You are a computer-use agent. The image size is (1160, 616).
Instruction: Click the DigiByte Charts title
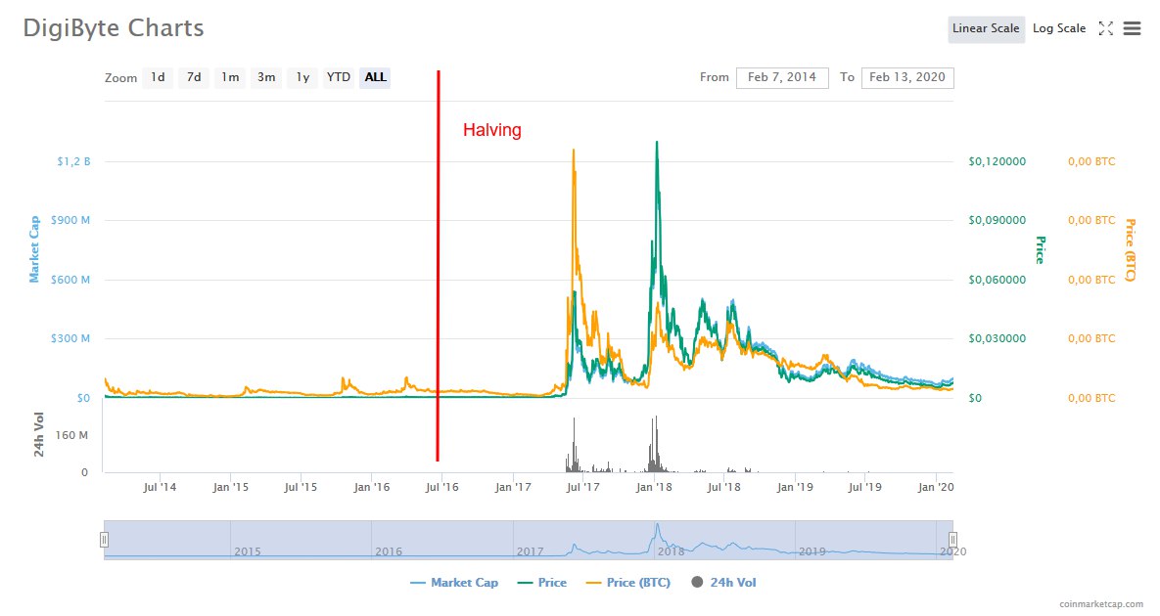(x=114, y=28)
